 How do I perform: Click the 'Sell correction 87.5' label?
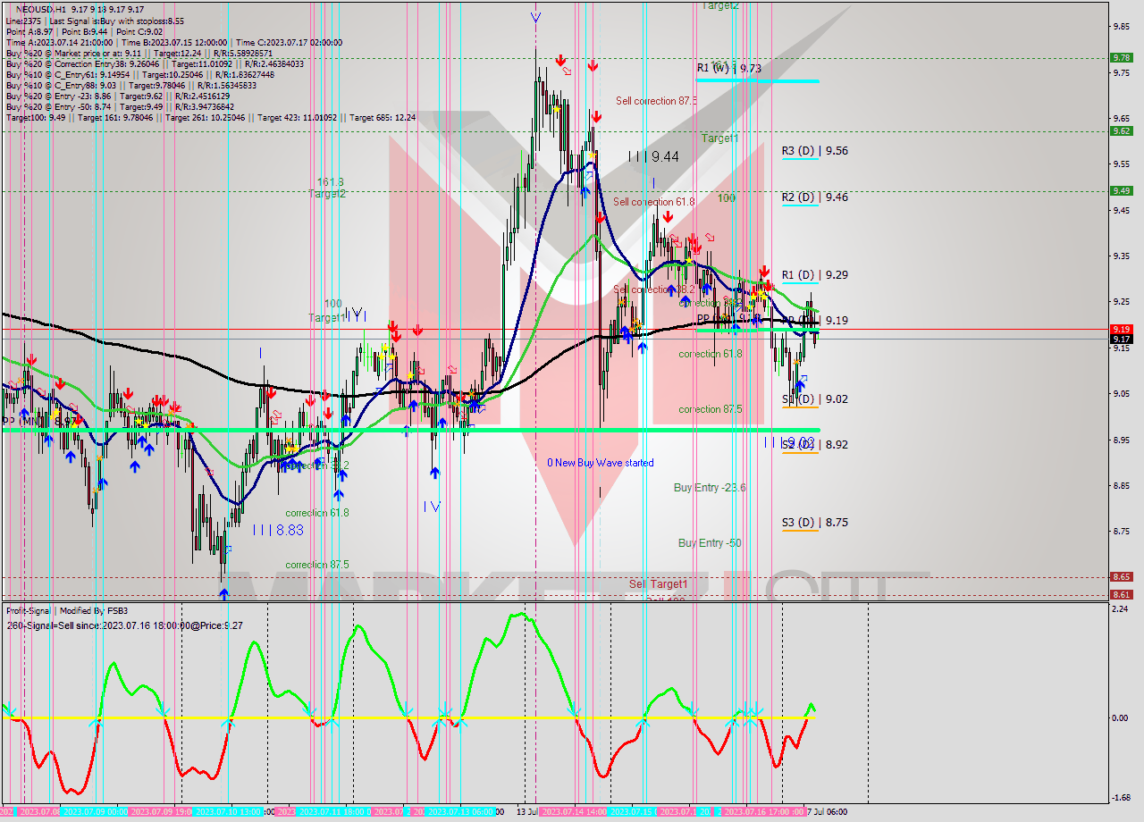click(657, 101)
